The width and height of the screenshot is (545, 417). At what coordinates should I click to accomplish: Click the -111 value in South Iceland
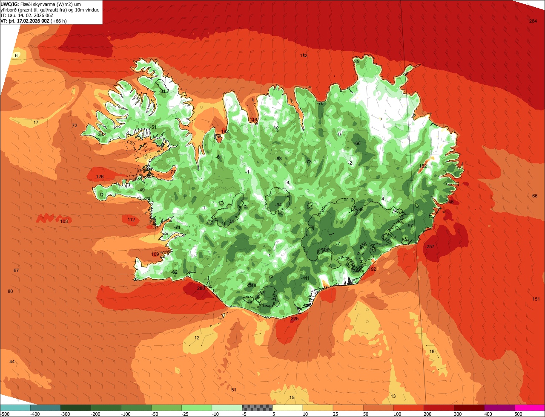click(x=306, y=278)
